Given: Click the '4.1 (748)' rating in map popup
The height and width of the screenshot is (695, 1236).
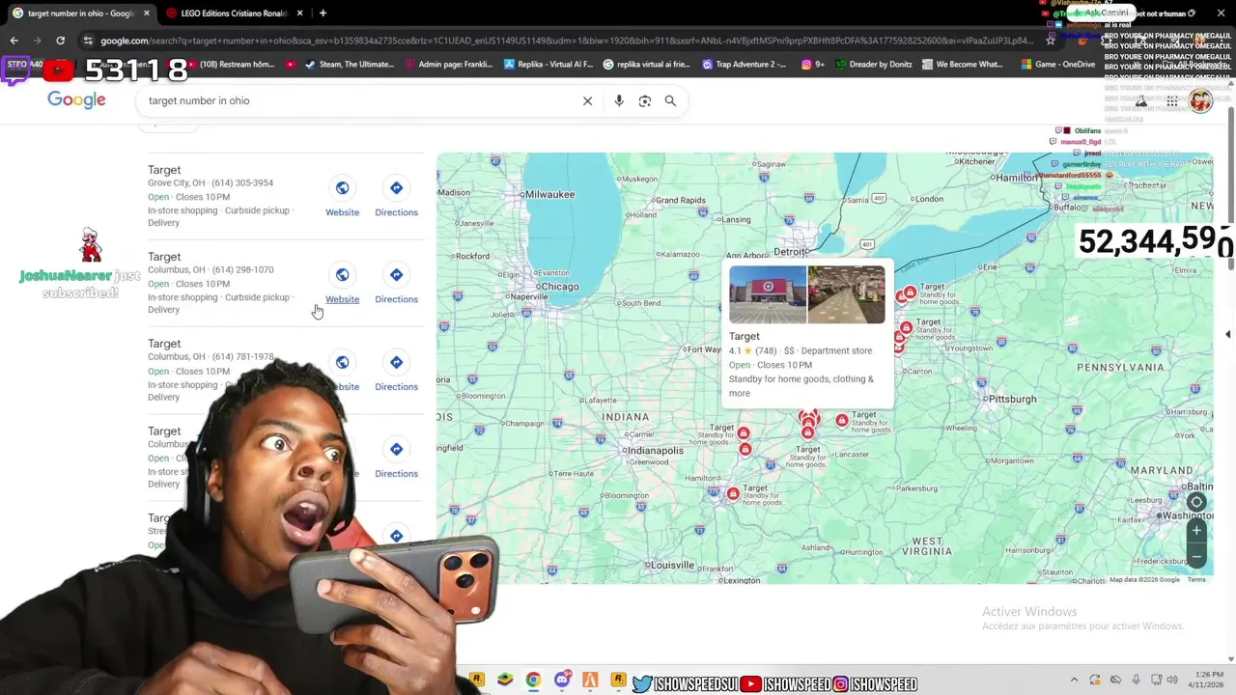Looking at the screenshot, I should 753,350.
